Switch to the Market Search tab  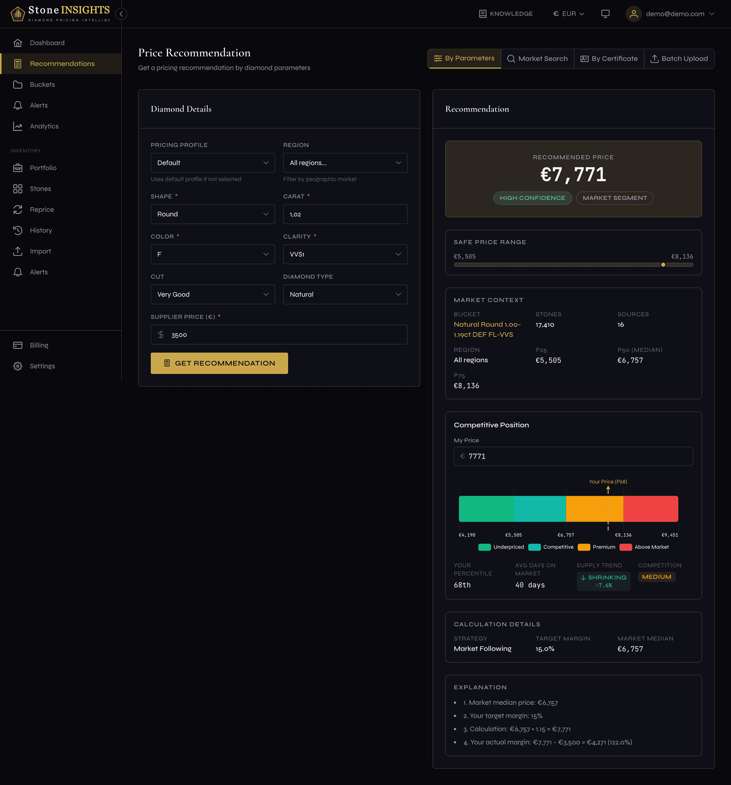pos(537,58)
